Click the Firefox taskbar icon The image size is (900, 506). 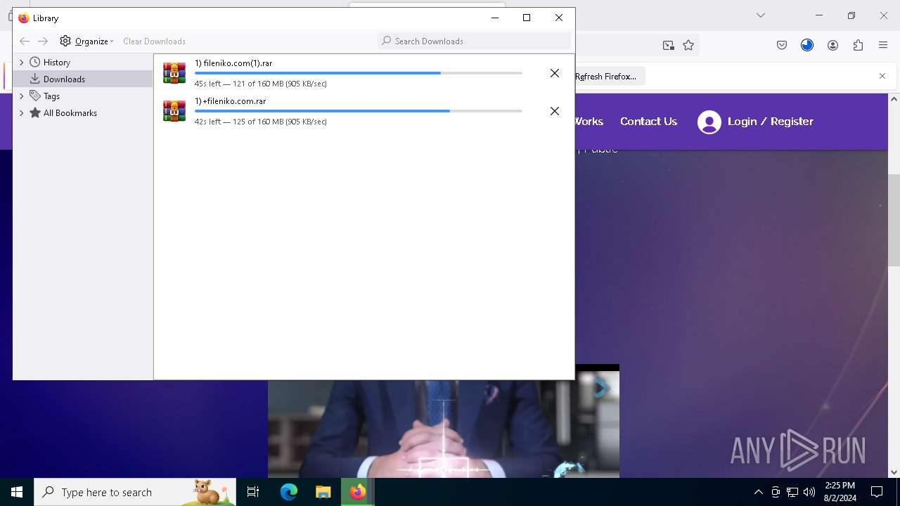pos(358,492)
